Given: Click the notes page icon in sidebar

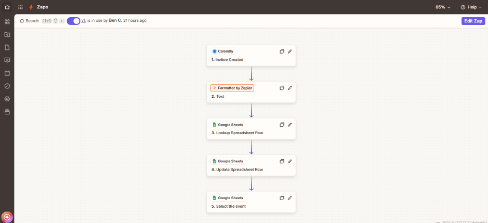Looking at the screenshot, I should tap(7, 47).
